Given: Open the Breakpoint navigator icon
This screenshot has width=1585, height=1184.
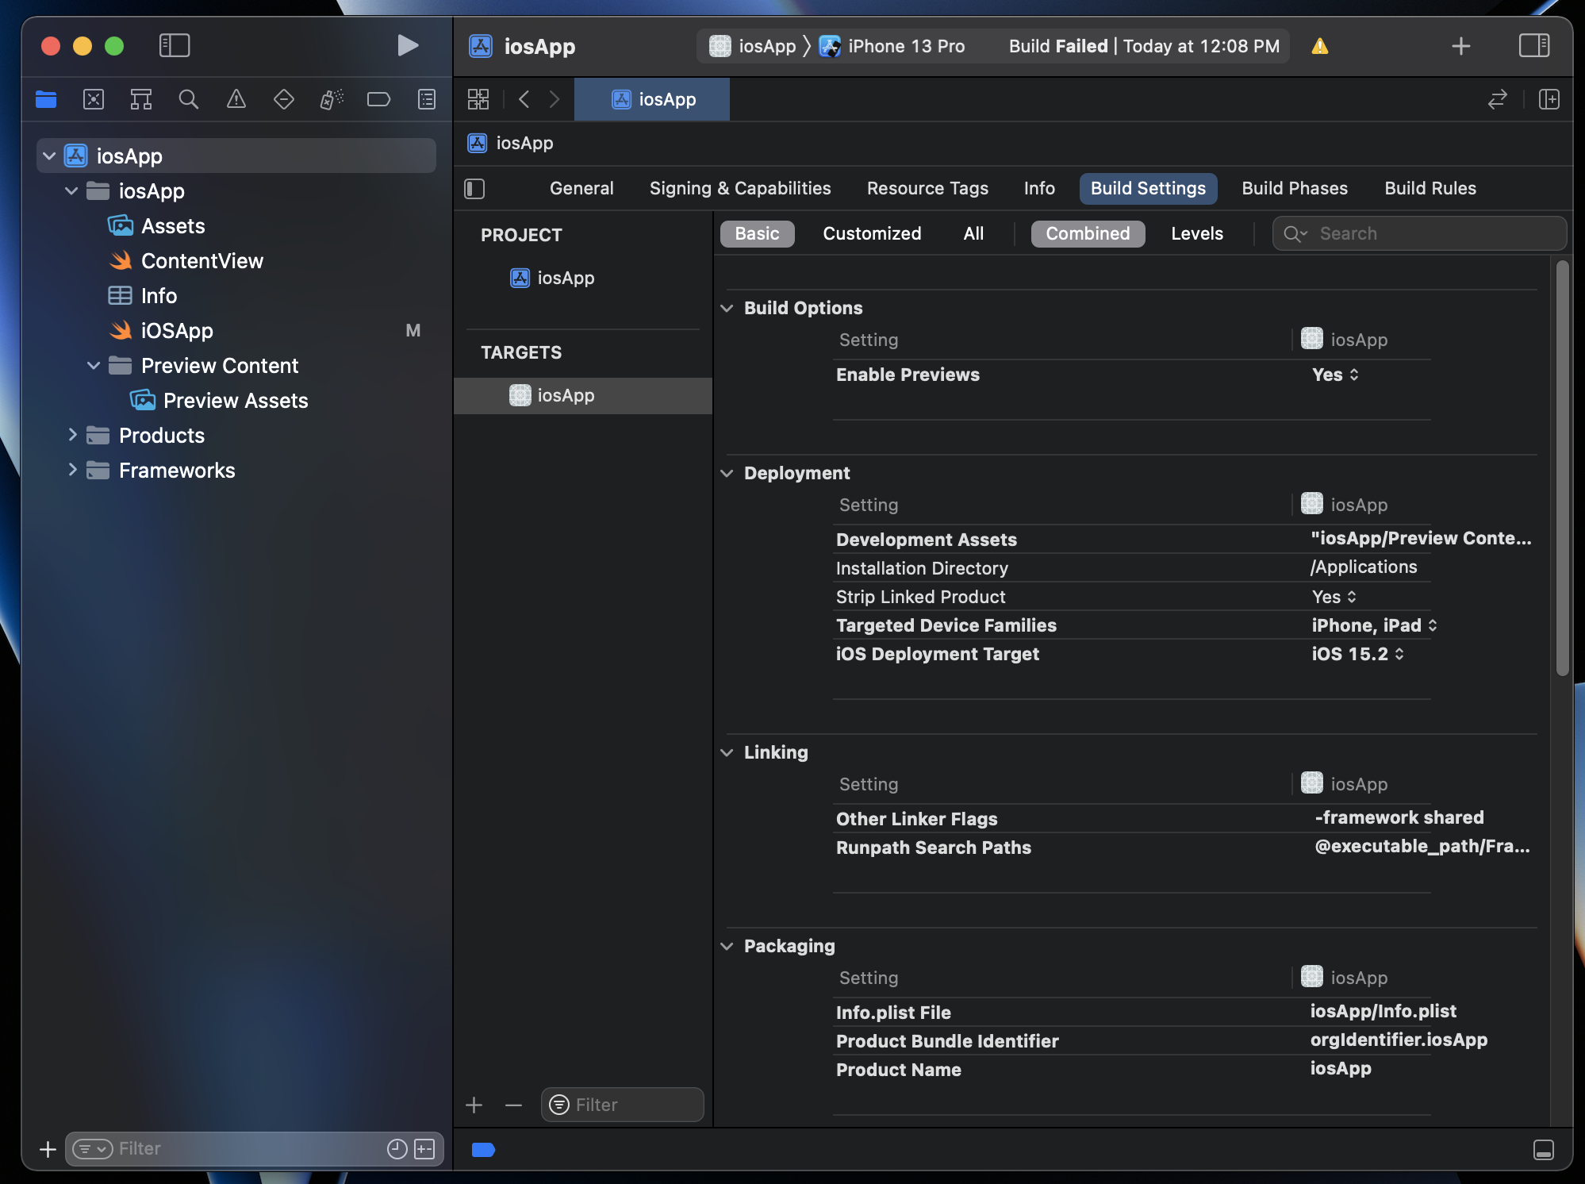Looking at the screenshot, I should click(x=378, y=99).
